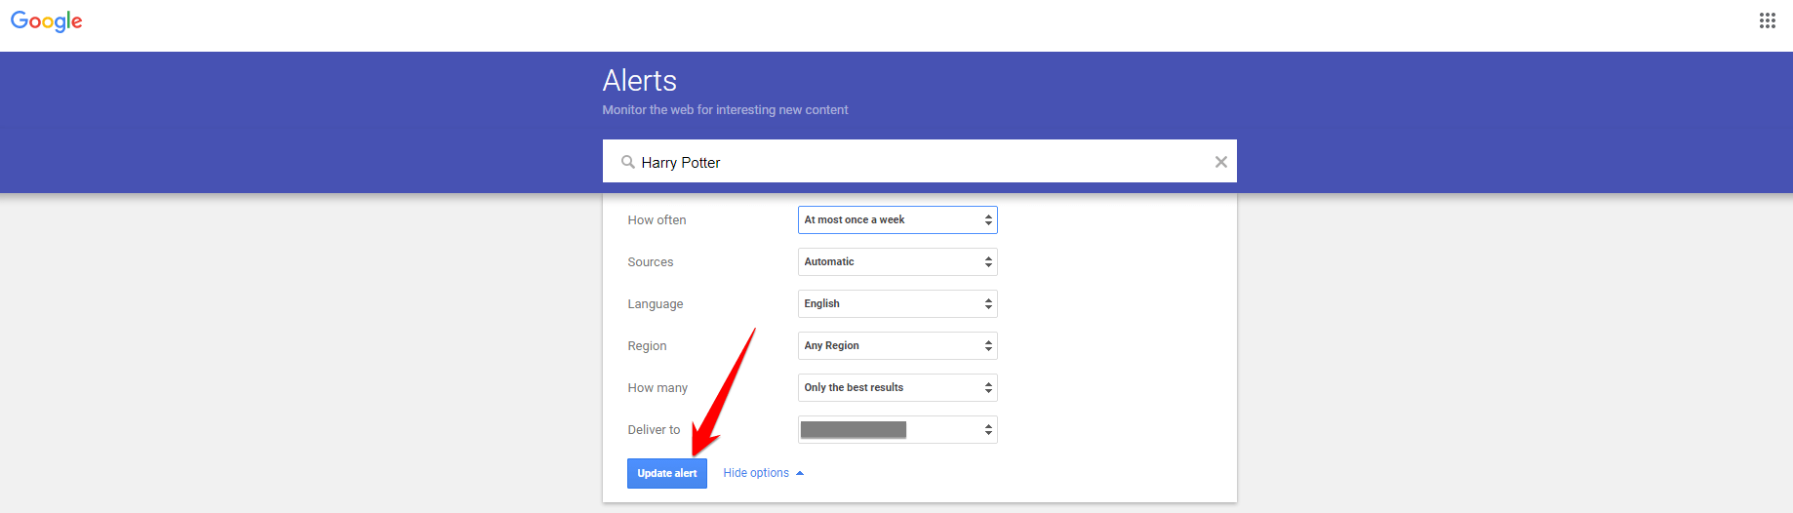
Task: Click the Google logo
Action: coord(47,21)
